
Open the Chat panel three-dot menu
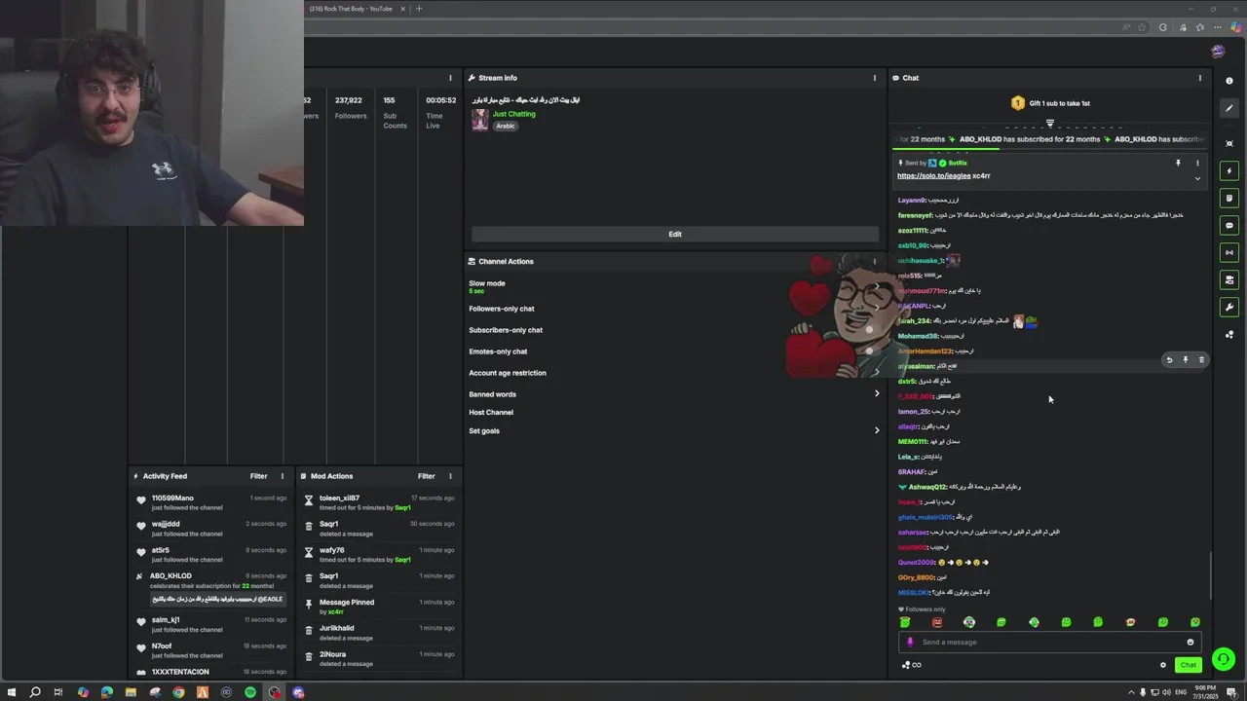coord(1199,78)
